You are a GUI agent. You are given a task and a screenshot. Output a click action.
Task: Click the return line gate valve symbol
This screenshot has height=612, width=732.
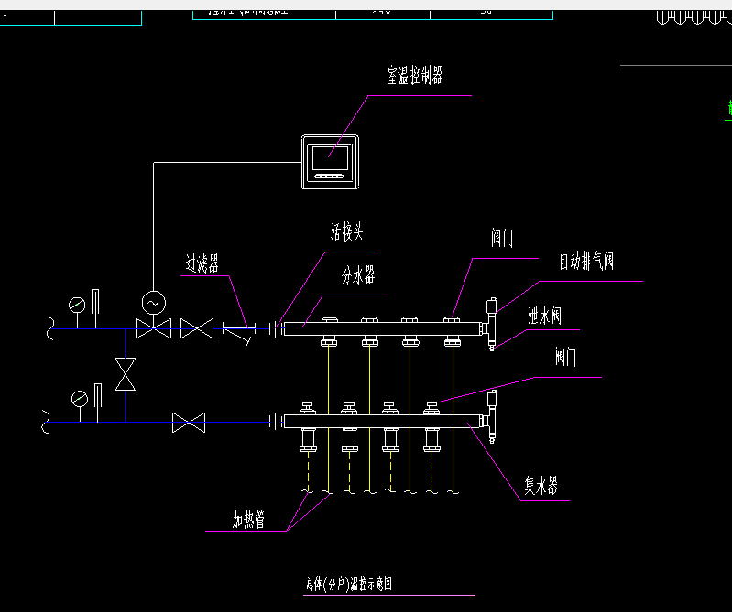coord(189,423)
